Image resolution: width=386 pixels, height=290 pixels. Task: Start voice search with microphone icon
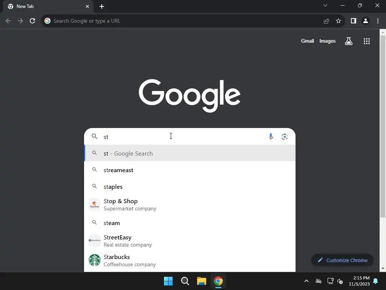[271, 136]
